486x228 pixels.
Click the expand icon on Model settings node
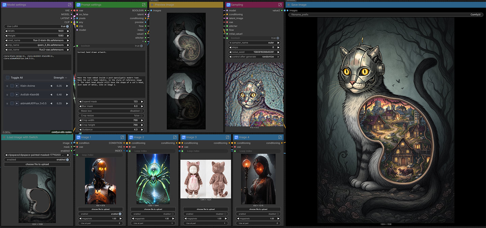pos(70,5)
